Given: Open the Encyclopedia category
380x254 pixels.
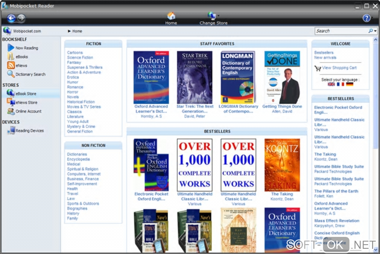Looking at the screenshot, I should [78, 159].
